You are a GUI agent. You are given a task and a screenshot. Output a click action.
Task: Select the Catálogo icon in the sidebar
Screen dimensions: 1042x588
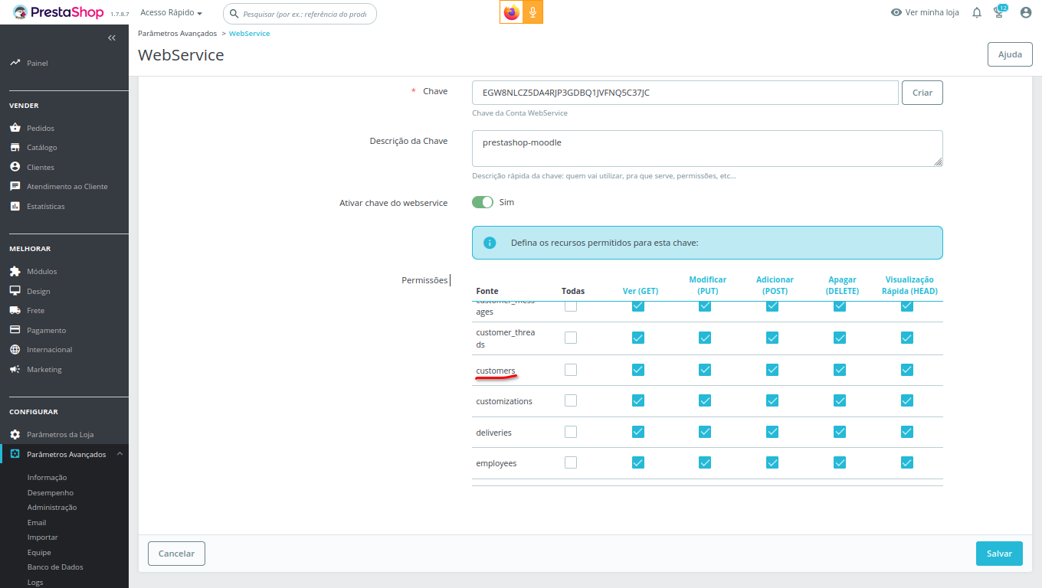(16, 147)
